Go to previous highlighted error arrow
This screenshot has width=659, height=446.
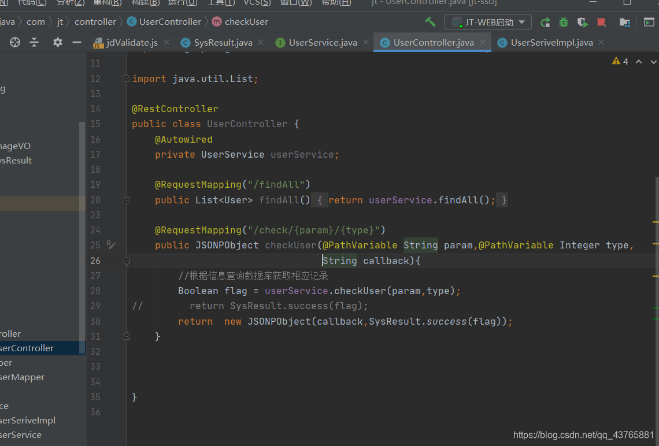coord(639,62)
